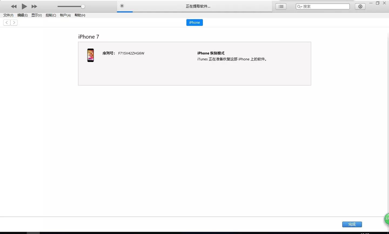
Task: Open the 帐户(A) menu
Action: 65,15
